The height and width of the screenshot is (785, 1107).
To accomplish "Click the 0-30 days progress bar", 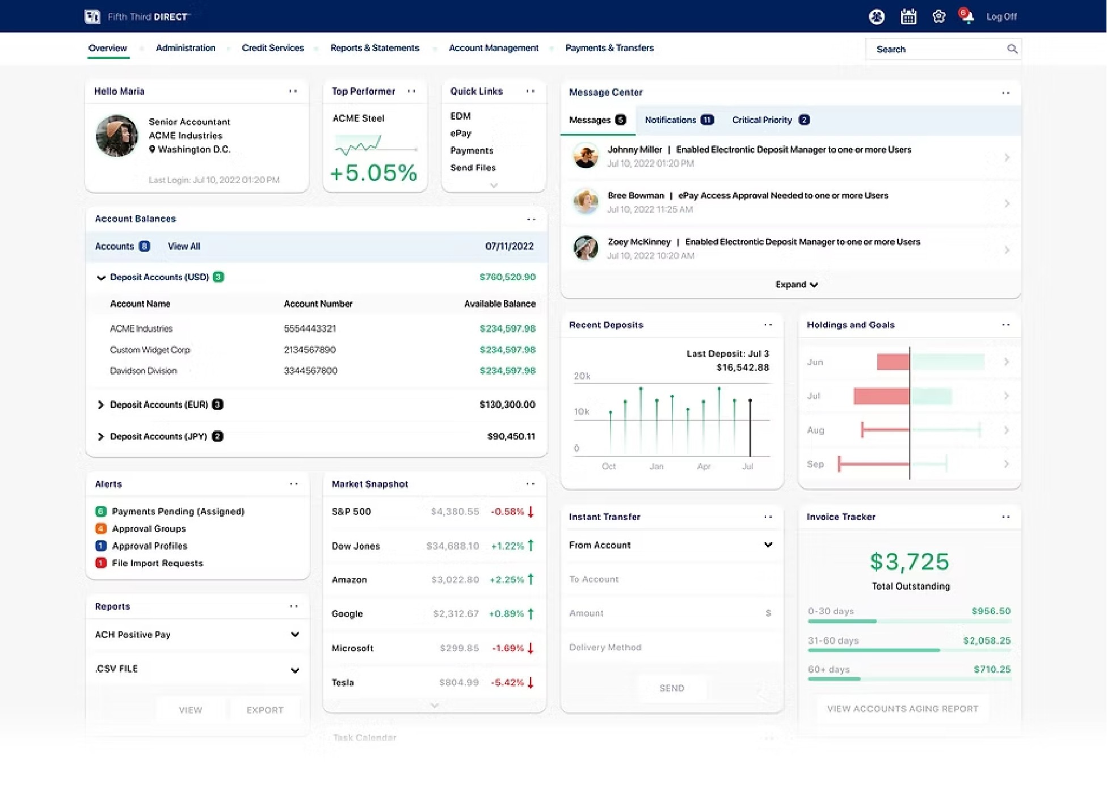I will [x=910, y=622].
